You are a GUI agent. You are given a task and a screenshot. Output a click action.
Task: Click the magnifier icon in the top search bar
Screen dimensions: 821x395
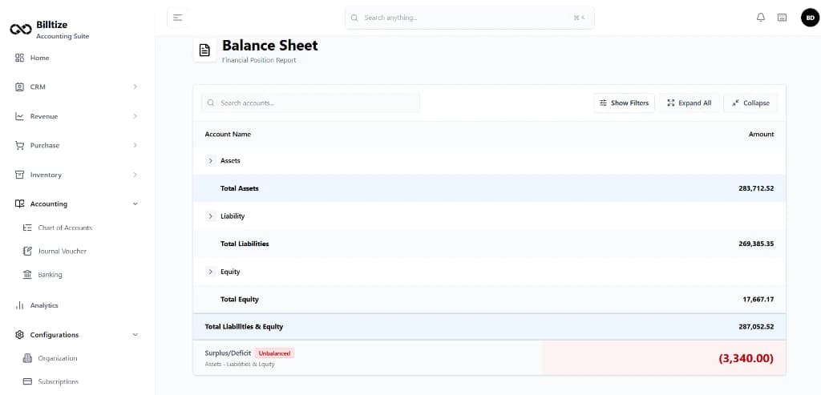click(354, 18)
